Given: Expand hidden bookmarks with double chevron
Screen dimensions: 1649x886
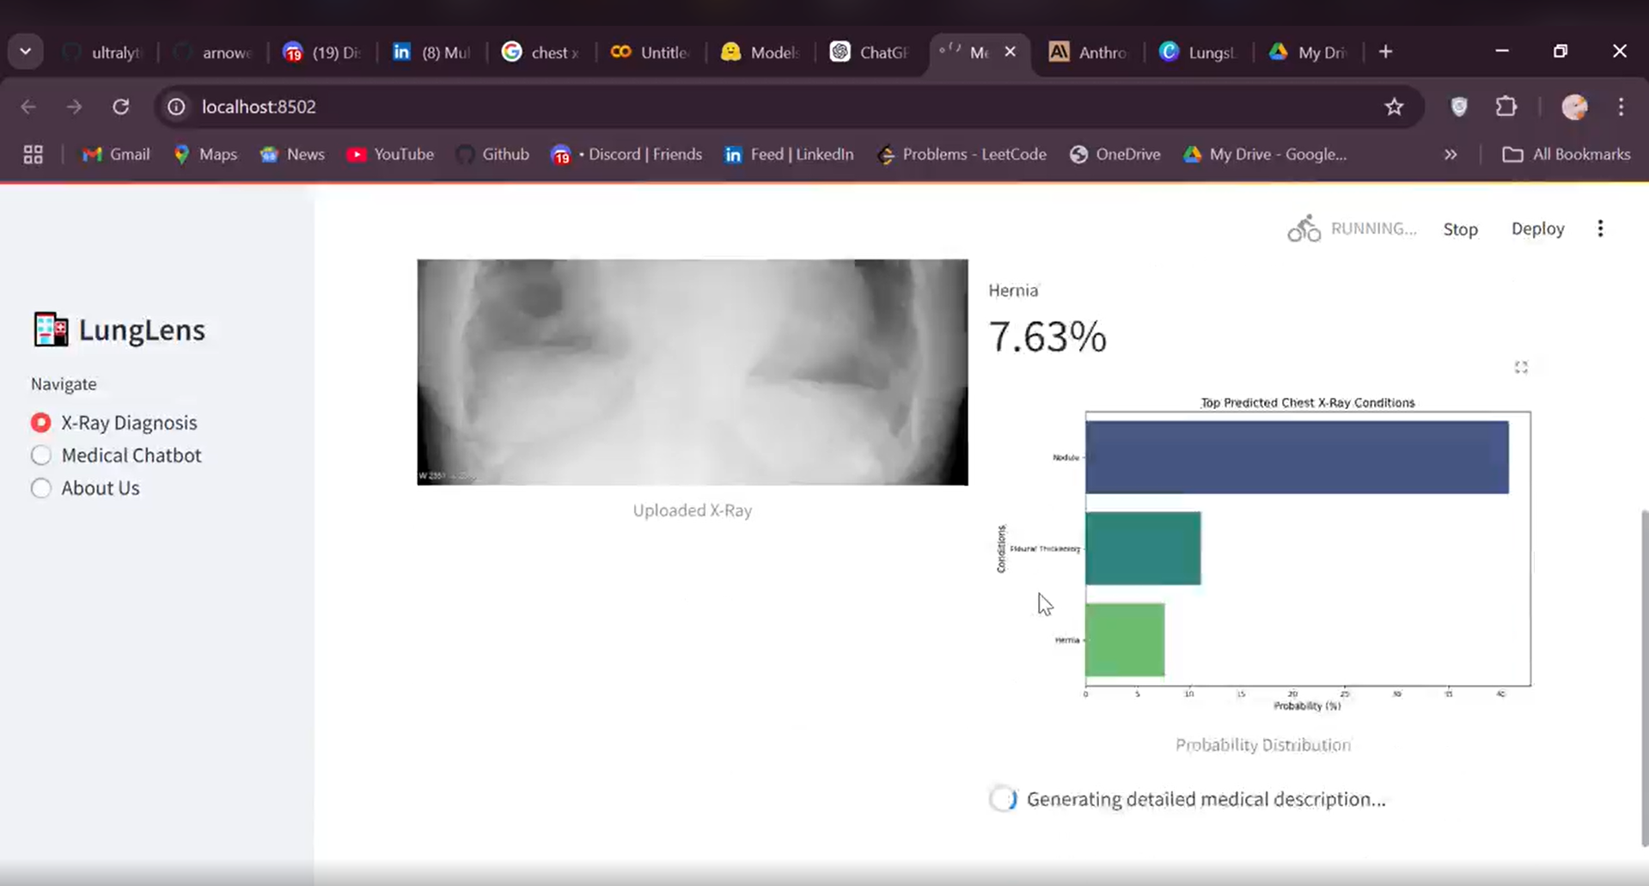Looking at the screenshot, I should coord(1450,155).
